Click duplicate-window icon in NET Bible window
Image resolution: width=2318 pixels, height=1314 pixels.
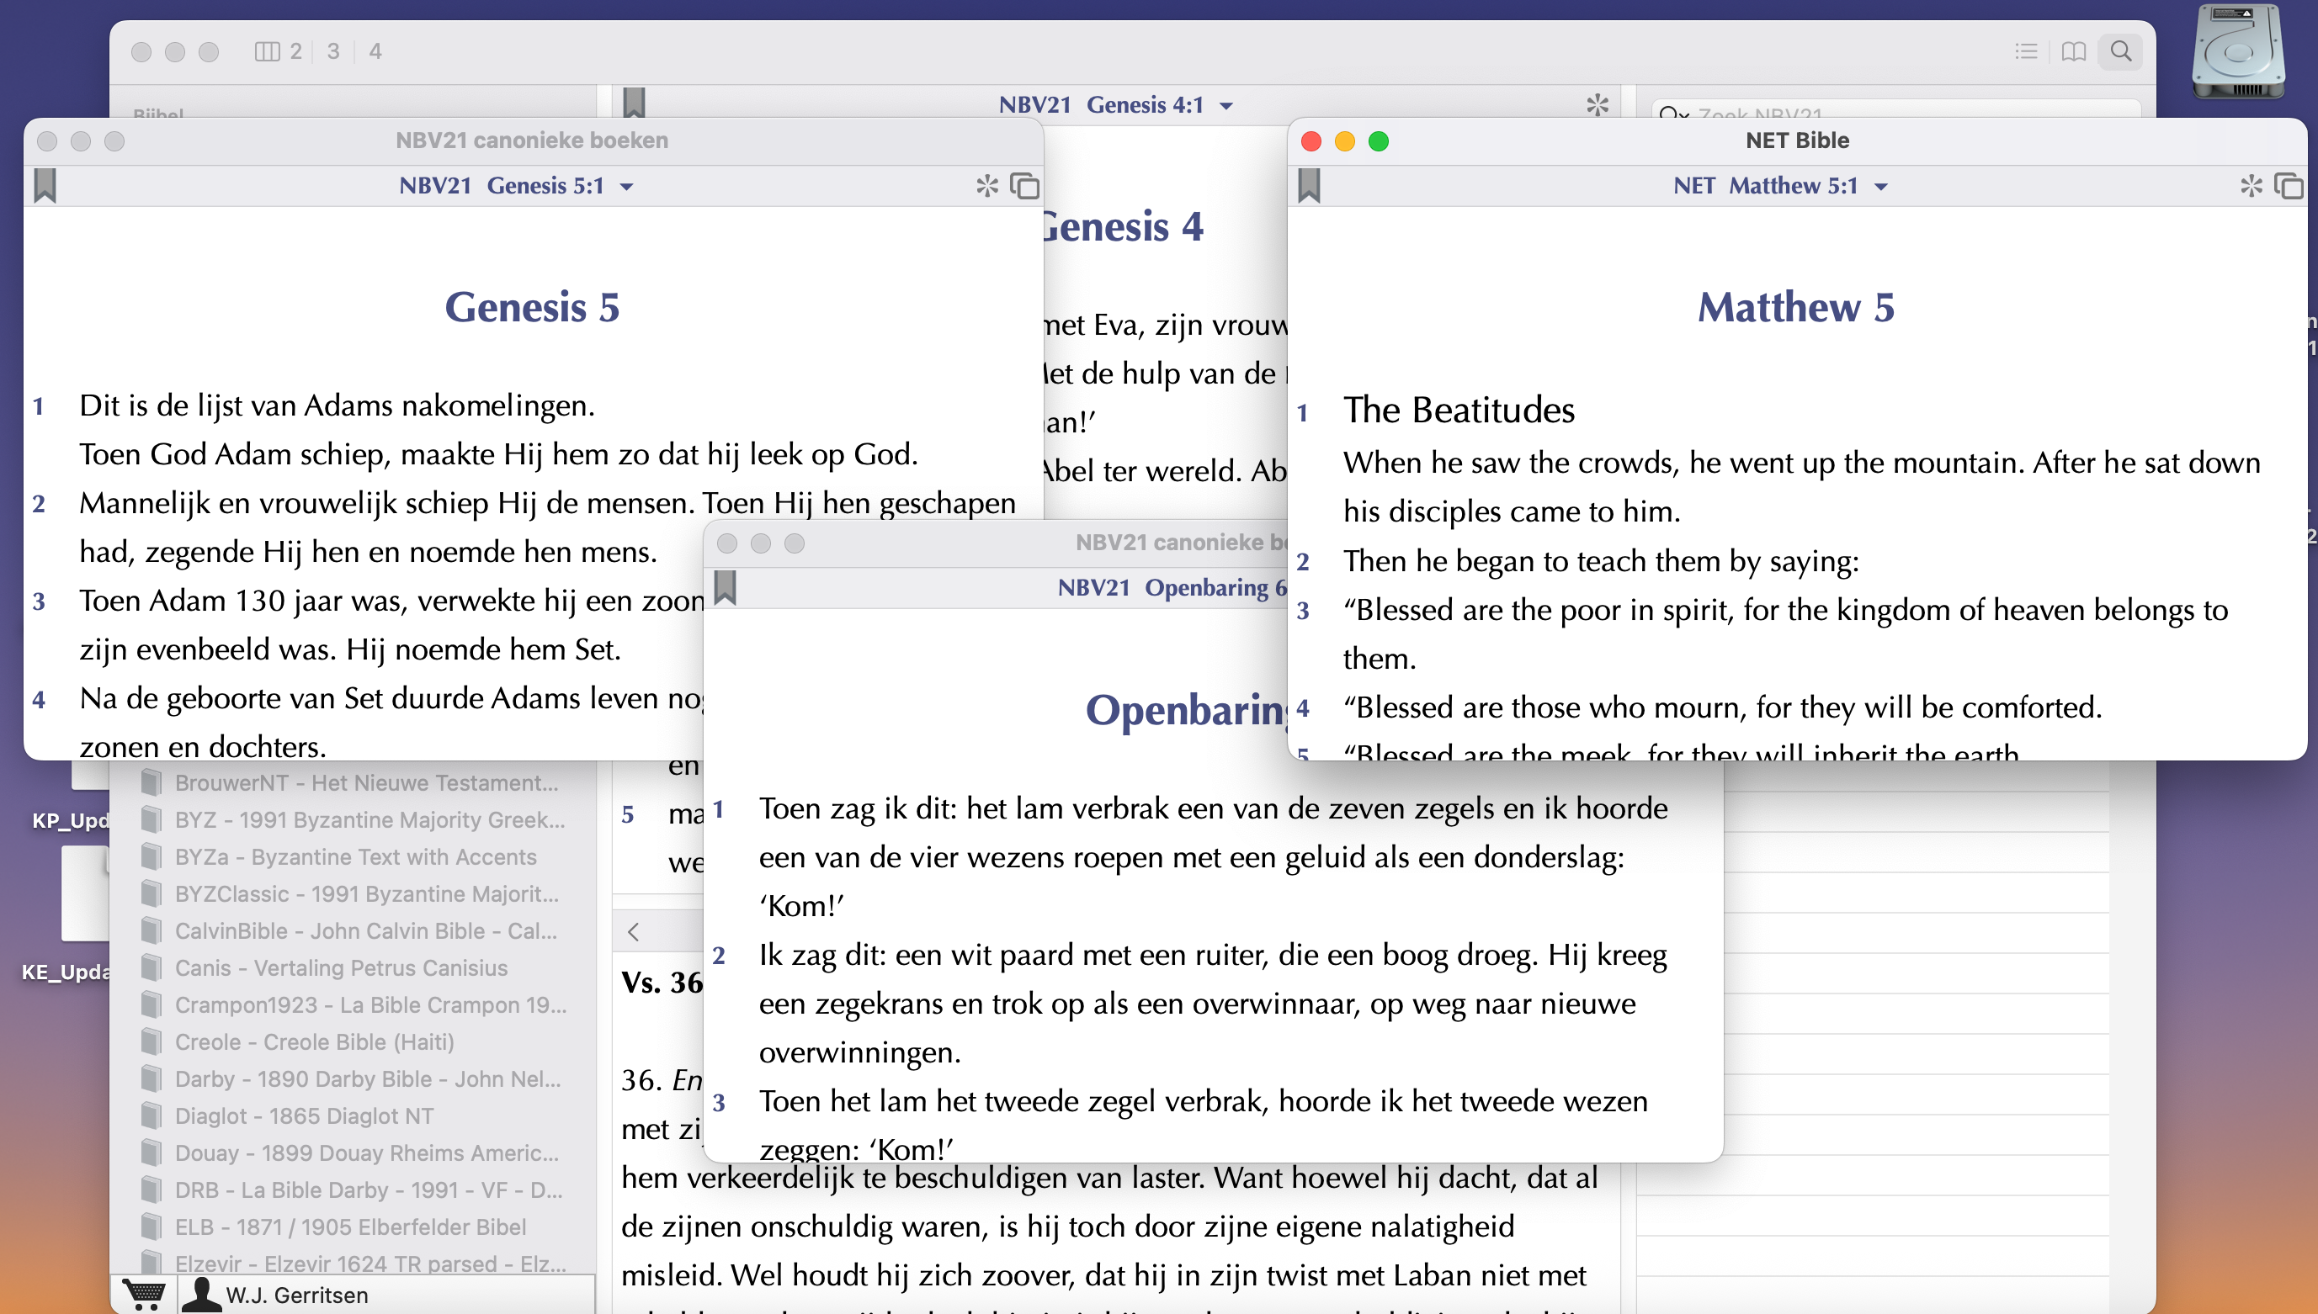(2288, 186)
